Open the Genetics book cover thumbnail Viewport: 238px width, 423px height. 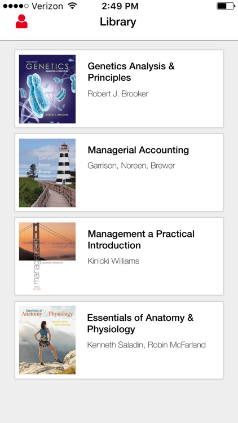point(47,89)
